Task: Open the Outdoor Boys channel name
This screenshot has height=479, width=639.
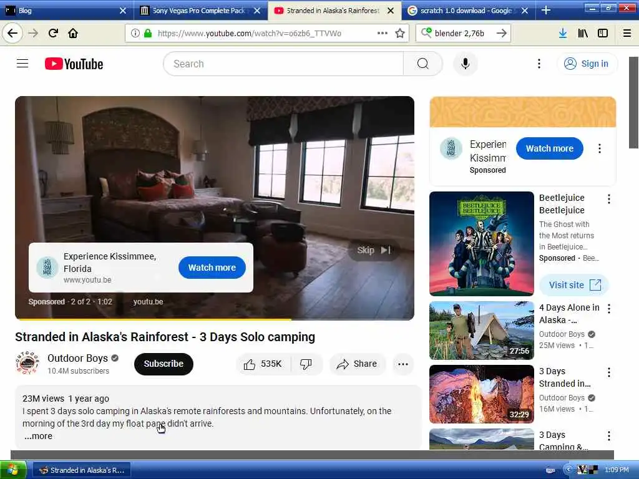Action: pos(77,358)
